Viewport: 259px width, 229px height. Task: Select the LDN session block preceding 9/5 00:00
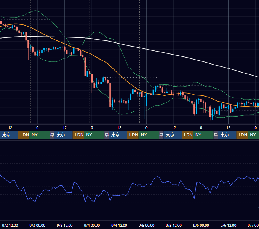click(133, 135)
